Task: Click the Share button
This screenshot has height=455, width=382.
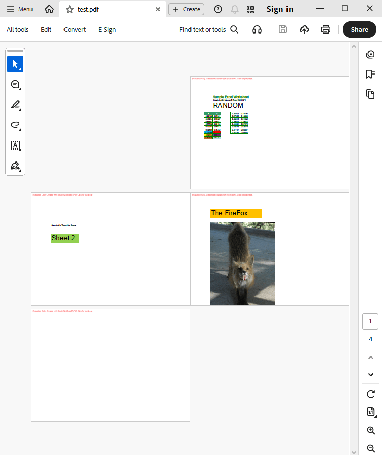Action: coord(359,29)
